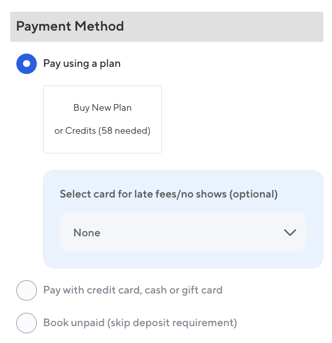Screen dimensions: 332x343
Task: Click the "Pay using a plan" label
Action: [x=82, y=64]
